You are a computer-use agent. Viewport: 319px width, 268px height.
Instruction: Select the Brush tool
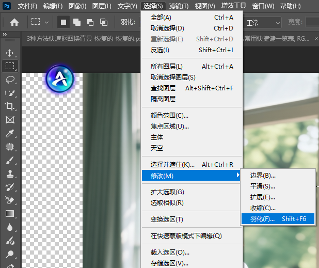pos(9,161)
